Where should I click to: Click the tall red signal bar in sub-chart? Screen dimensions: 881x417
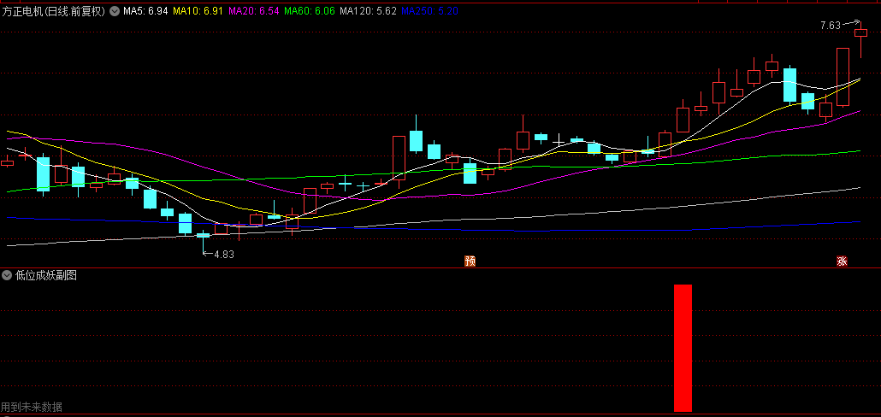[683, 348]
